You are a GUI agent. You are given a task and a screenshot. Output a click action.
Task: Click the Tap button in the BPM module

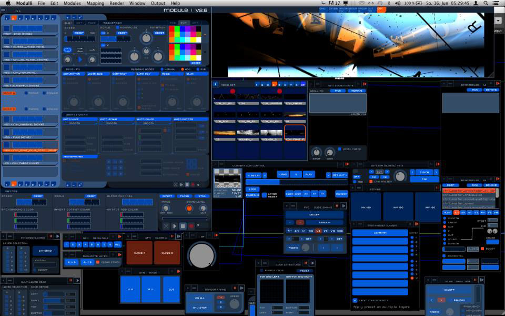click(425, 179)
